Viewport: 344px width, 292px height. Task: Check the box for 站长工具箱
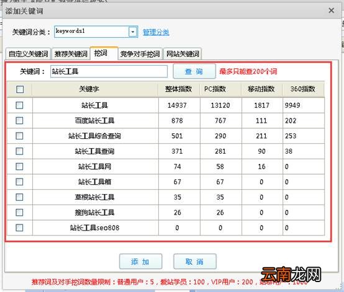(x=19, y=182)
